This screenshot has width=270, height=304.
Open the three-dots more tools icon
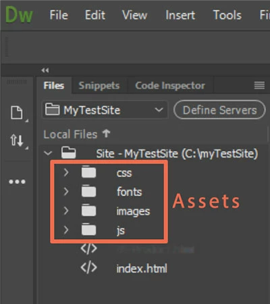click(x=17, y=182)
